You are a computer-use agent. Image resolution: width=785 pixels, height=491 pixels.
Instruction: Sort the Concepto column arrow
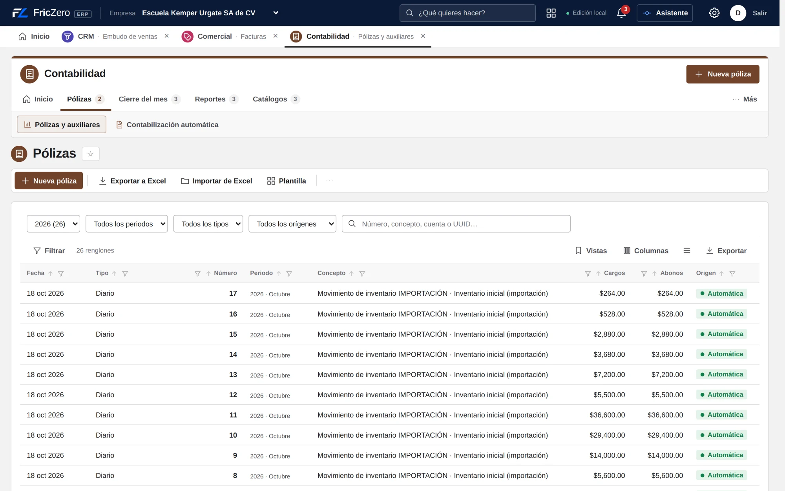(352, 273)
